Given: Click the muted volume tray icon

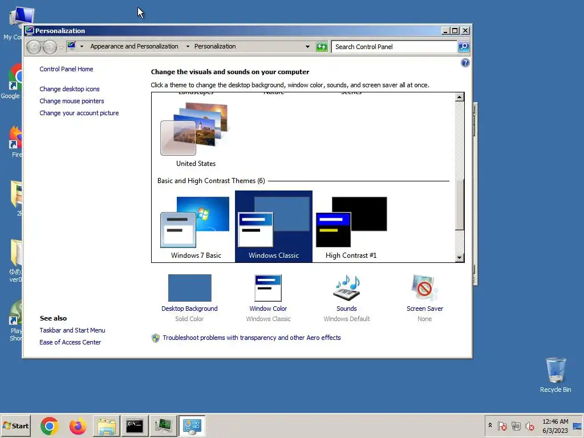Looking at the screenshot, I should coord(529,425).
